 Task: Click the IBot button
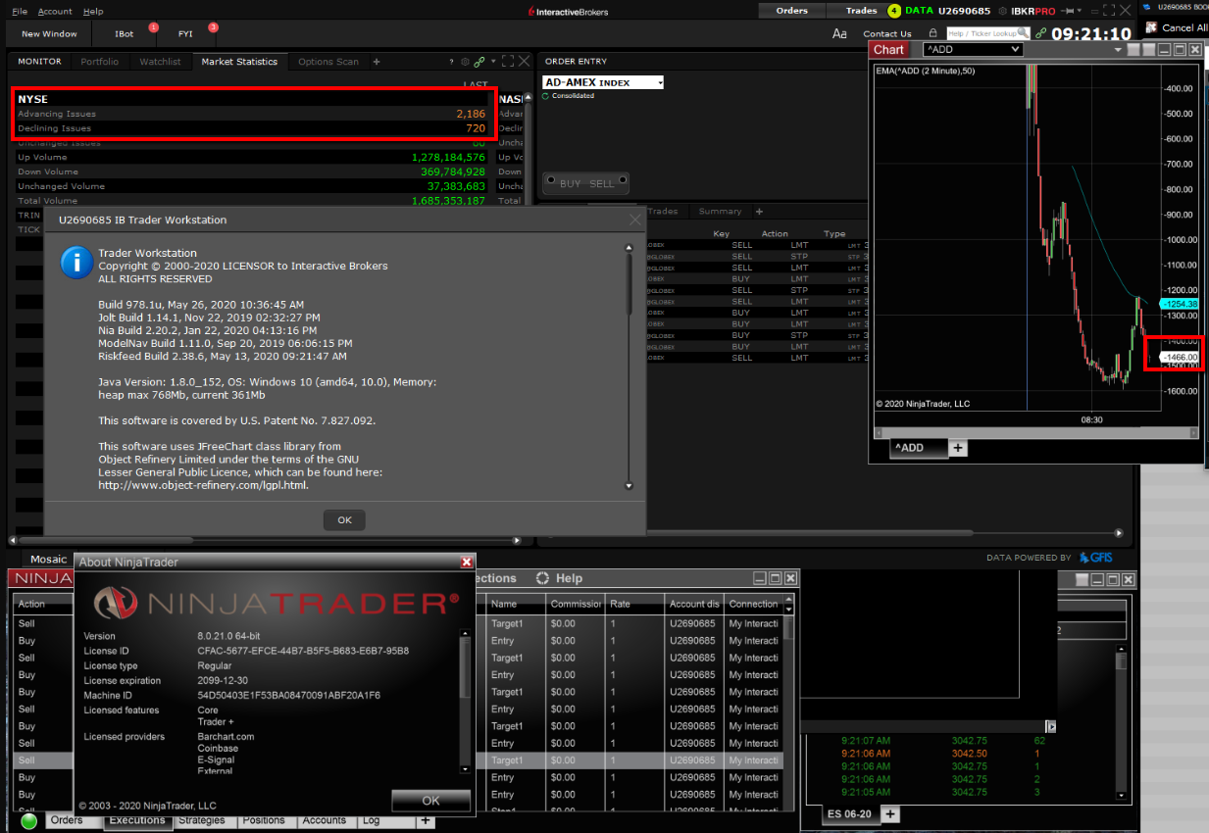[x=125, y=33]
